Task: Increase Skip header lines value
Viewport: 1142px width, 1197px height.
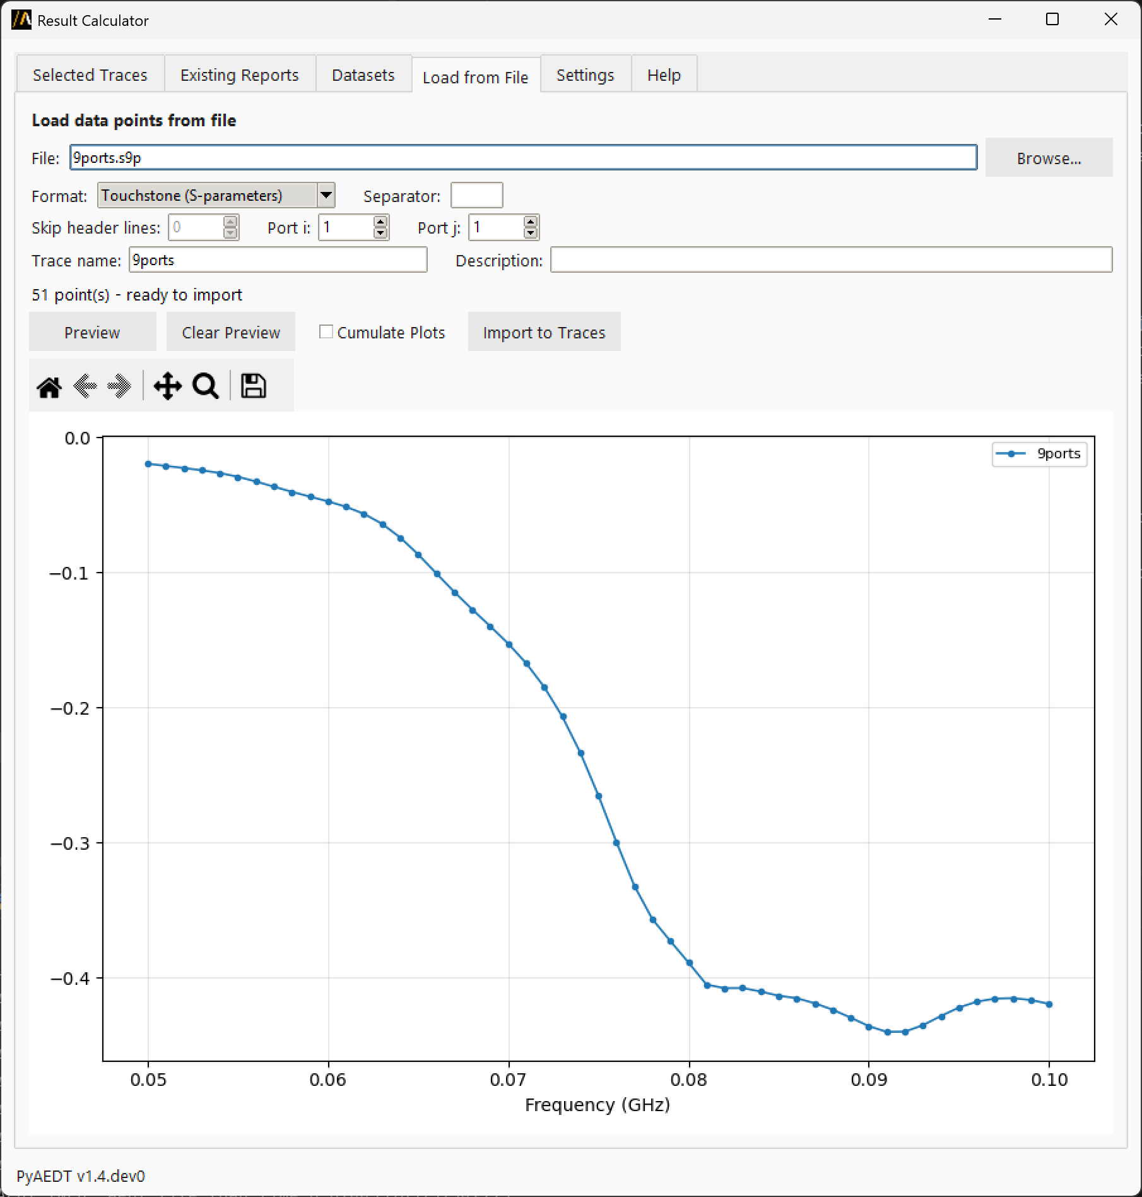Action: tap(231, 222)
